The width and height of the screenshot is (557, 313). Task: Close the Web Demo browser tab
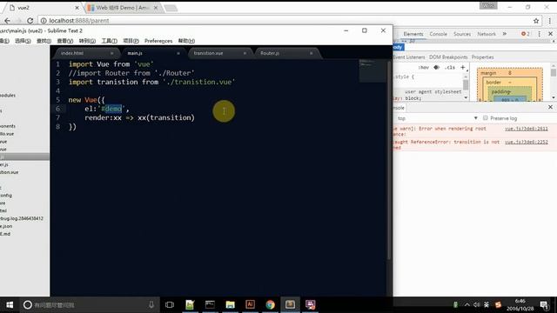coord(156,8)
